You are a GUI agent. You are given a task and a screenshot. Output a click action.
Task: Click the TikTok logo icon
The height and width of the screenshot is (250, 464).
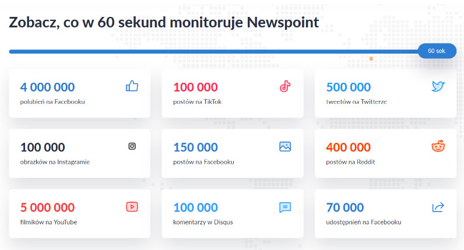pyautogui.click(x=285, y=86)
